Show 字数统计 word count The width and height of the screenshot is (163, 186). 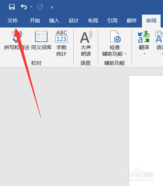click(x=61, y=43)
